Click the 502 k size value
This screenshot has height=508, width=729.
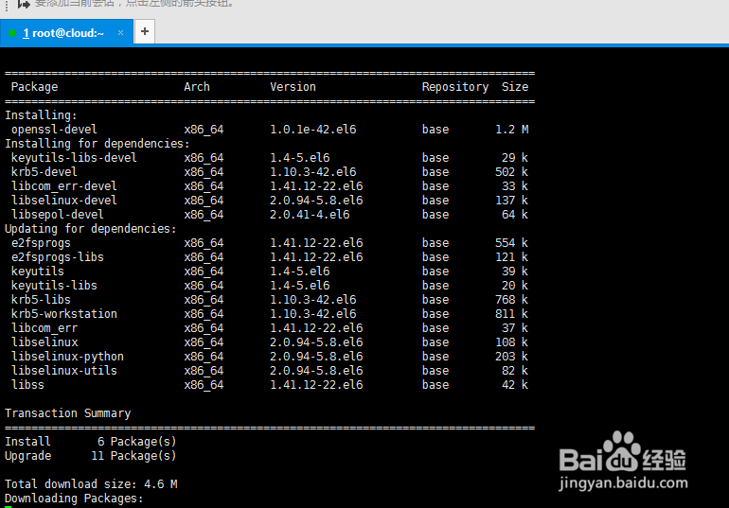click(511, 172)
